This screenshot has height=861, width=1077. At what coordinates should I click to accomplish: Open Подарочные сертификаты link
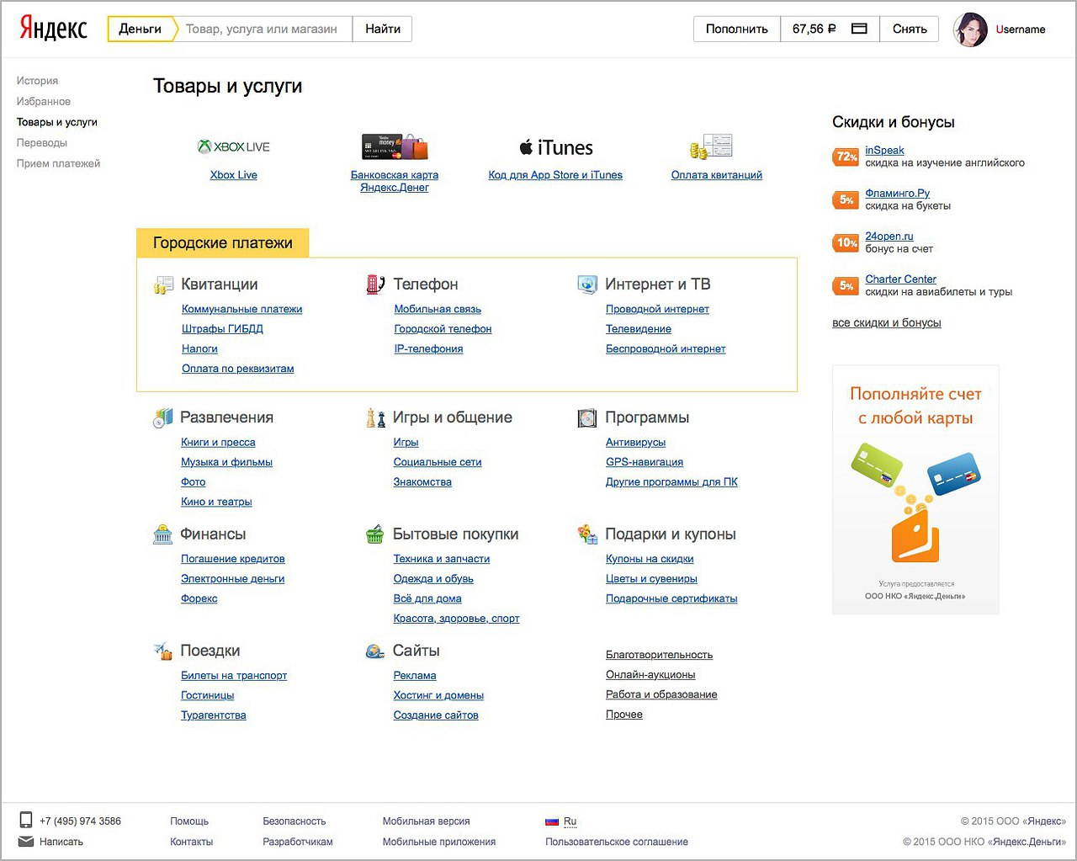click(x=671, y=598)
